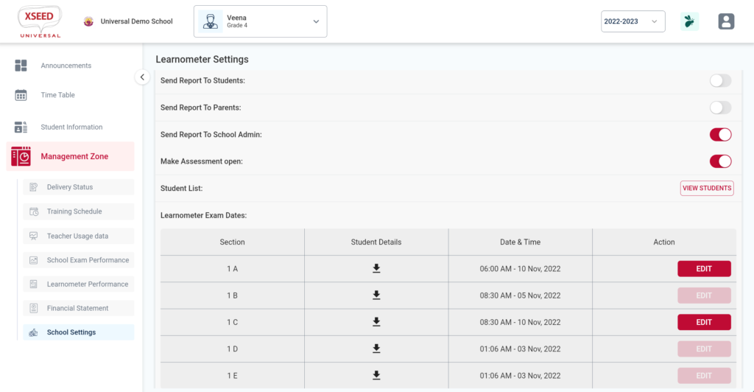
Task: Click the School Settings icon
Action: click(x=33, y=332)
